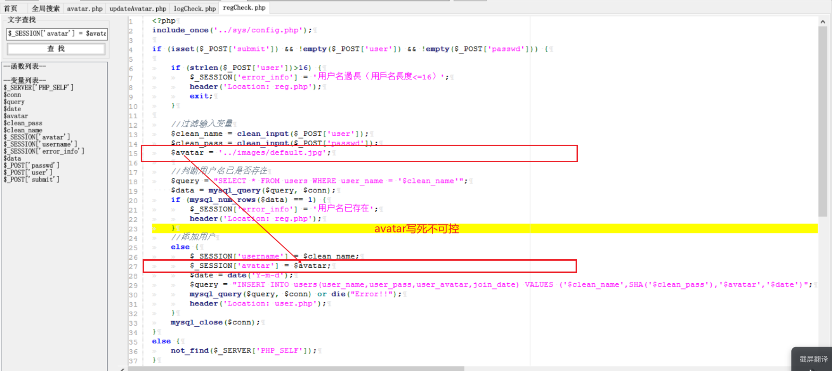Open the 全局搜索 tab

[45, 8]
